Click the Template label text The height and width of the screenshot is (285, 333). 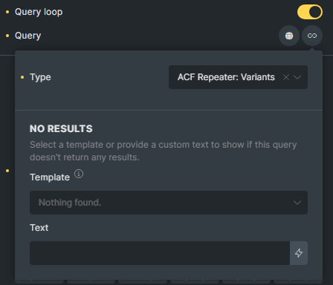pos(50,177)
